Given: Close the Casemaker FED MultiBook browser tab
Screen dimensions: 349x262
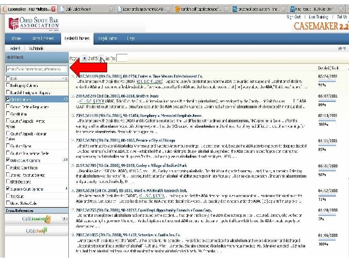Looking at the screenshot, I should pyautogui.click(x=53, y=9).
